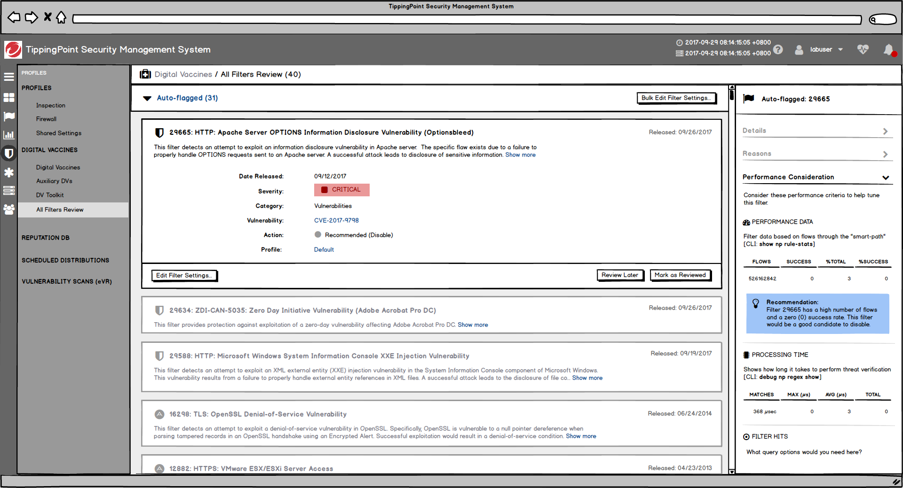Open the flag events sidebar icon
Image resolution: width=903 pixels, height=488 pixels.
[9, 116]
